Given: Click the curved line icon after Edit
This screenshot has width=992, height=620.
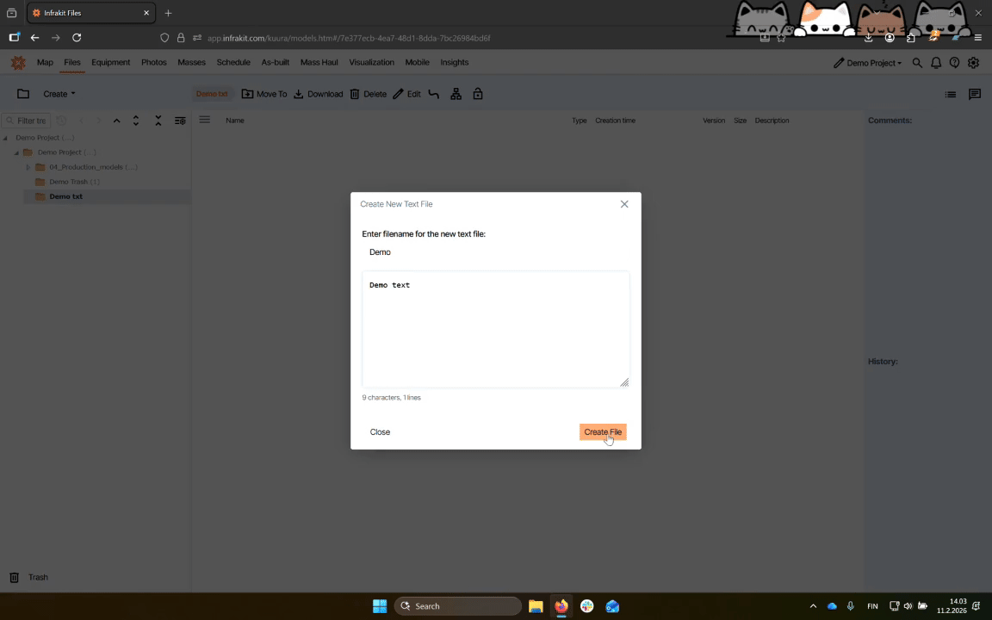Looking at the screenshot, I should click(x=434, y=94).
